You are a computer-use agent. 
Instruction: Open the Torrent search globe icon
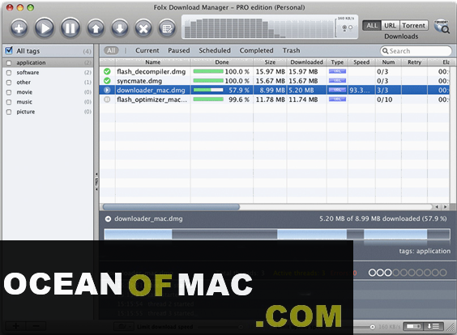point(442,27)
